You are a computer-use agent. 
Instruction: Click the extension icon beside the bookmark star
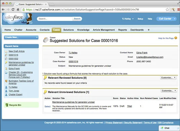click(173, 9)
